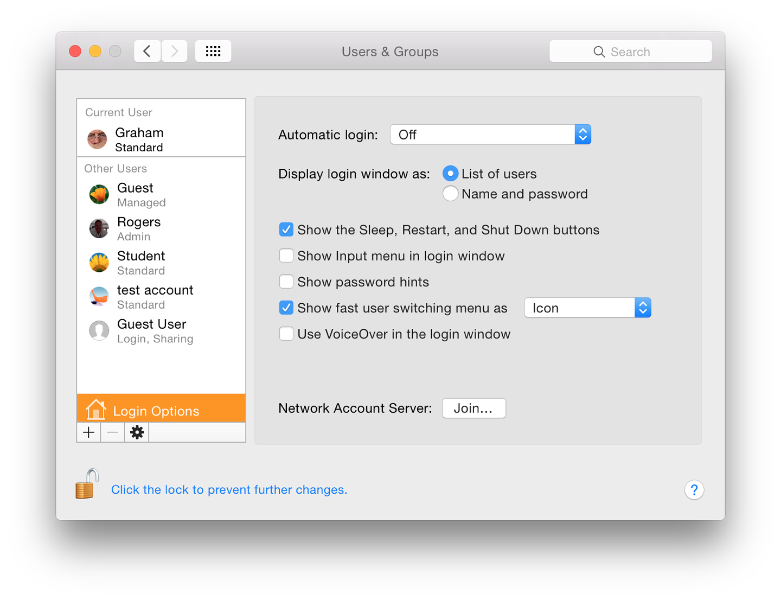This screenshot has height=600, width=781.
Task: Open help with the question mark
Action: tap(694, 490)
